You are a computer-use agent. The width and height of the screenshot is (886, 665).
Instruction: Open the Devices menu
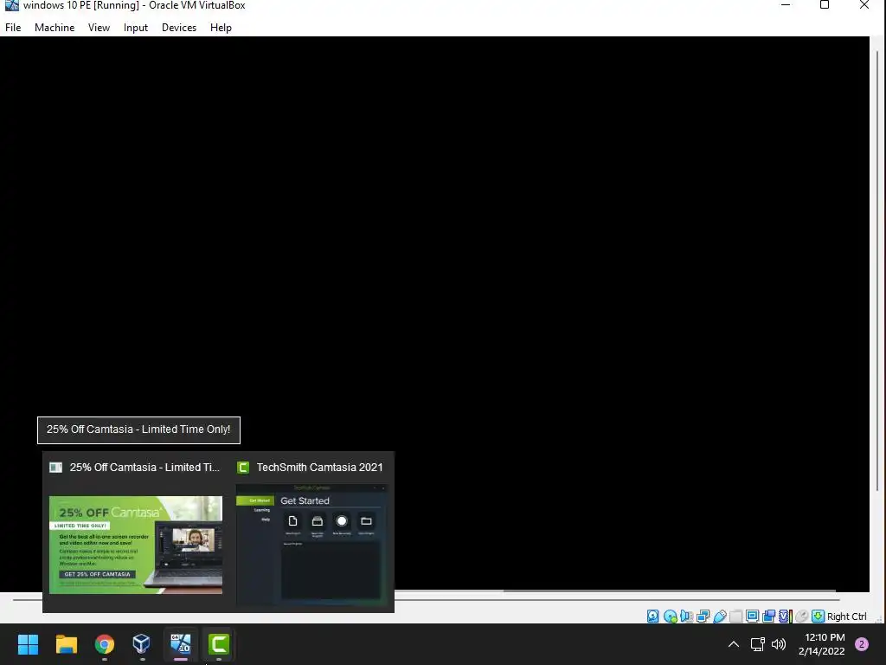pyautogui.click(x=179, y=27)
